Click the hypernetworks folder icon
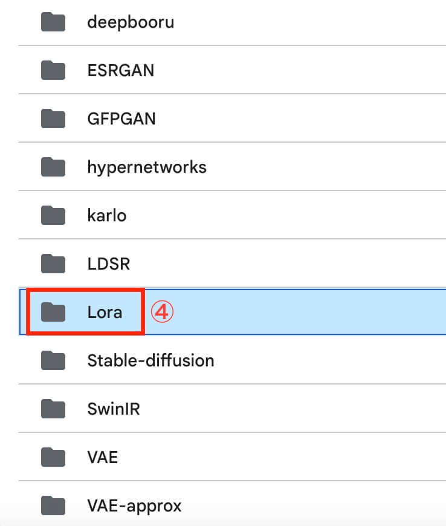This screenshot has width=446, height=526. tap(53, 167)
